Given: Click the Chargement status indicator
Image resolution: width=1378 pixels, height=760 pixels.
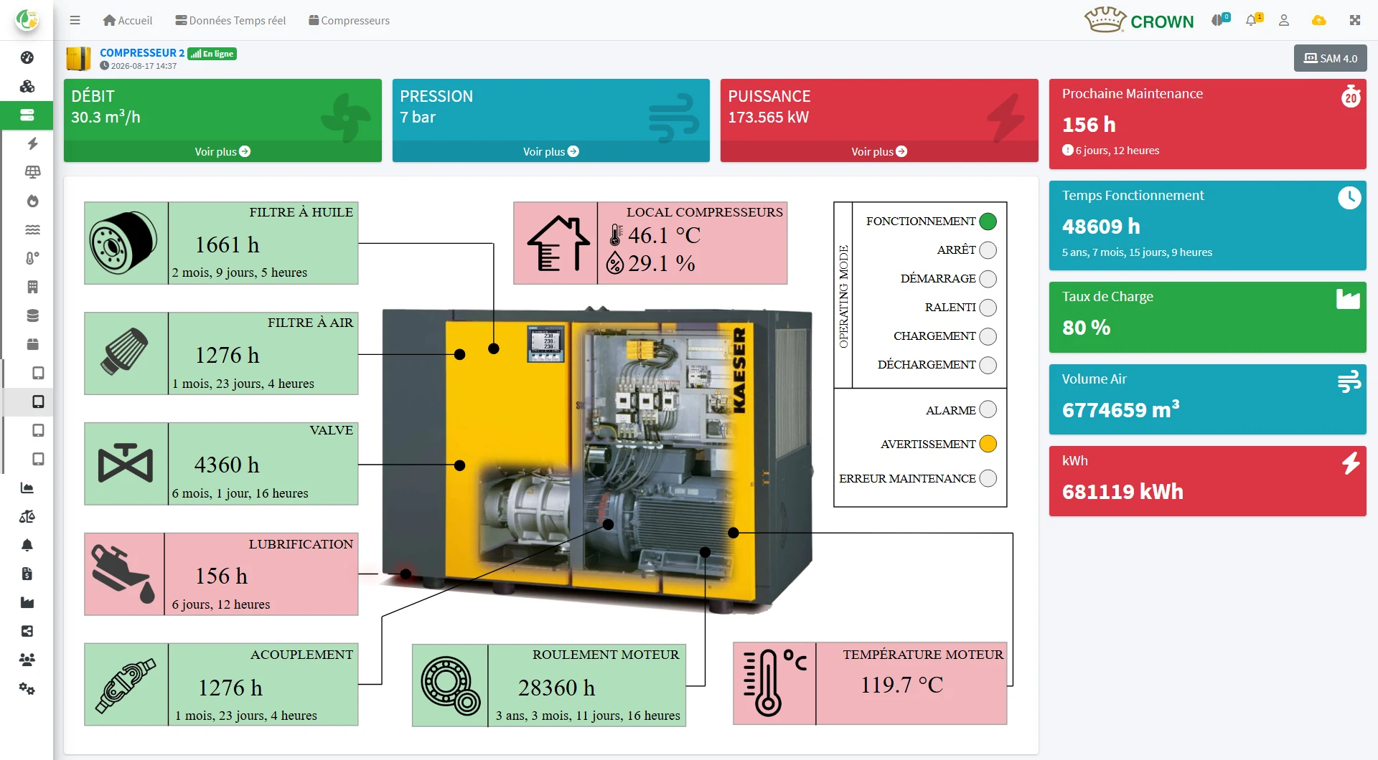Looking at the screenshot, I should pyautogui.click(x=988, y=336).
